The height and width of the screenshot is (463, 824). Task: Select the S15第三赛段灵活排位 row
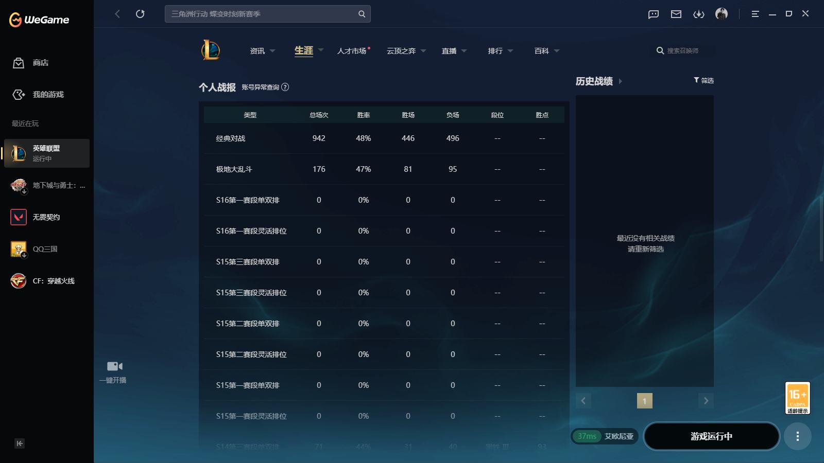tap(384, 293)
